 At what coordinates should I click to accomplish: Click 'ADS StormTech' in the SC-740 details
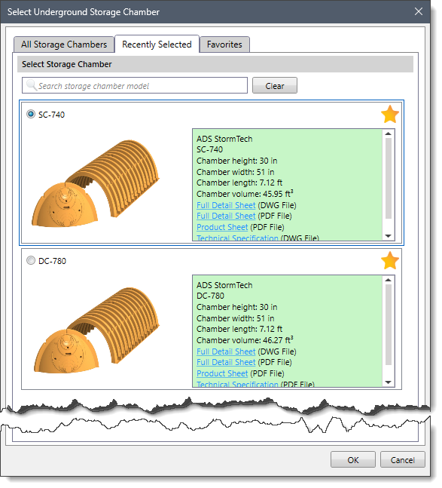(224, 139)
